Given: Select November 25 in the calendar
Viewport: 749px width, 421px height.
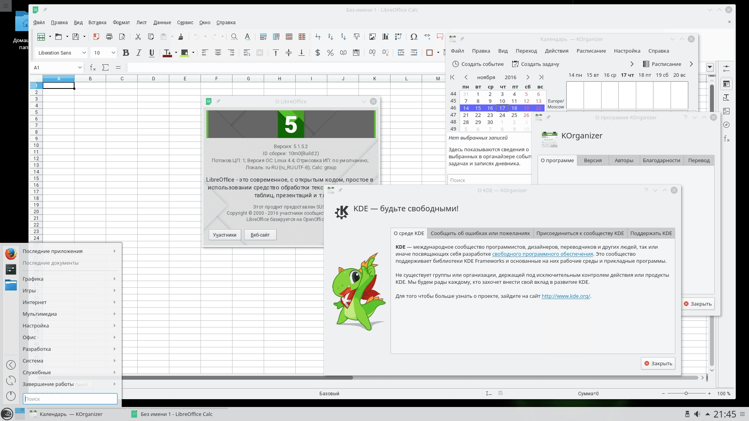Looking at the screenshot, I should 514,115.
